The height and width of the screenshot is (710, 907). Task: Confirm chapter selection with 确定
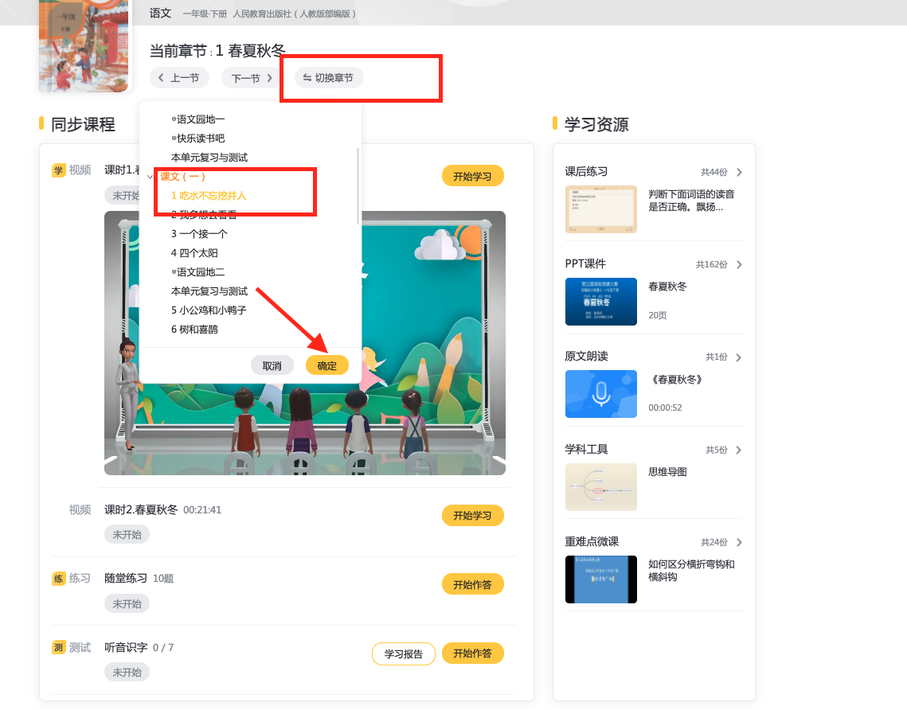click(x=326, y=365)
